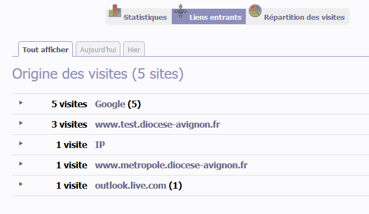369x214 pixels.
Task: Open the IP referrer link
Action: [100, 145]
